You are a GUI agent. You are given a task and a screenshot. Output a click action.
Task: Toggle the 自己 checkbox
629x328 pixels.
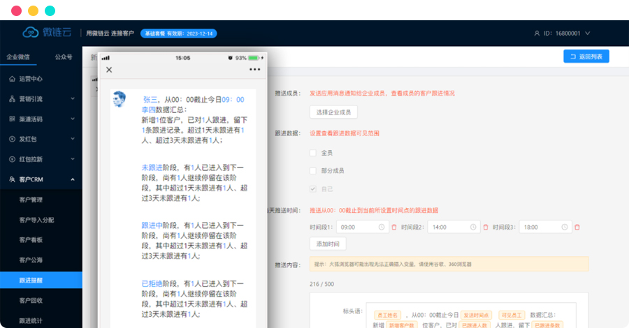pyautogui.click(x=313, y=188)
